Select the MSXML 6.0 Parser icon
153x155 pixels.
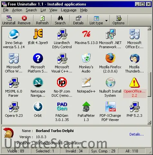14,83
